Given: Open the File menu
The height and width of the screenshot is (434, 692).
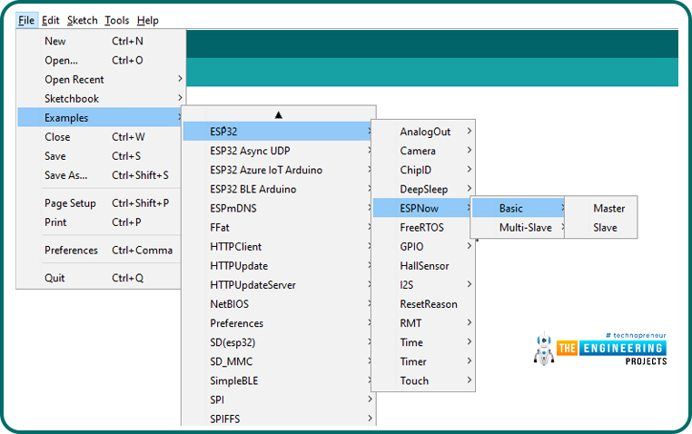Looking at the screenshot, I should coord(26,20).
